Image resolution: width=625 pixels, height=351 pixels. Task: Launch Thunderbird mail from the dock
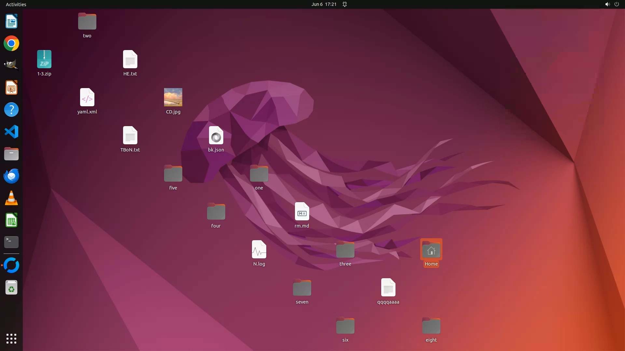coord(11,176)
